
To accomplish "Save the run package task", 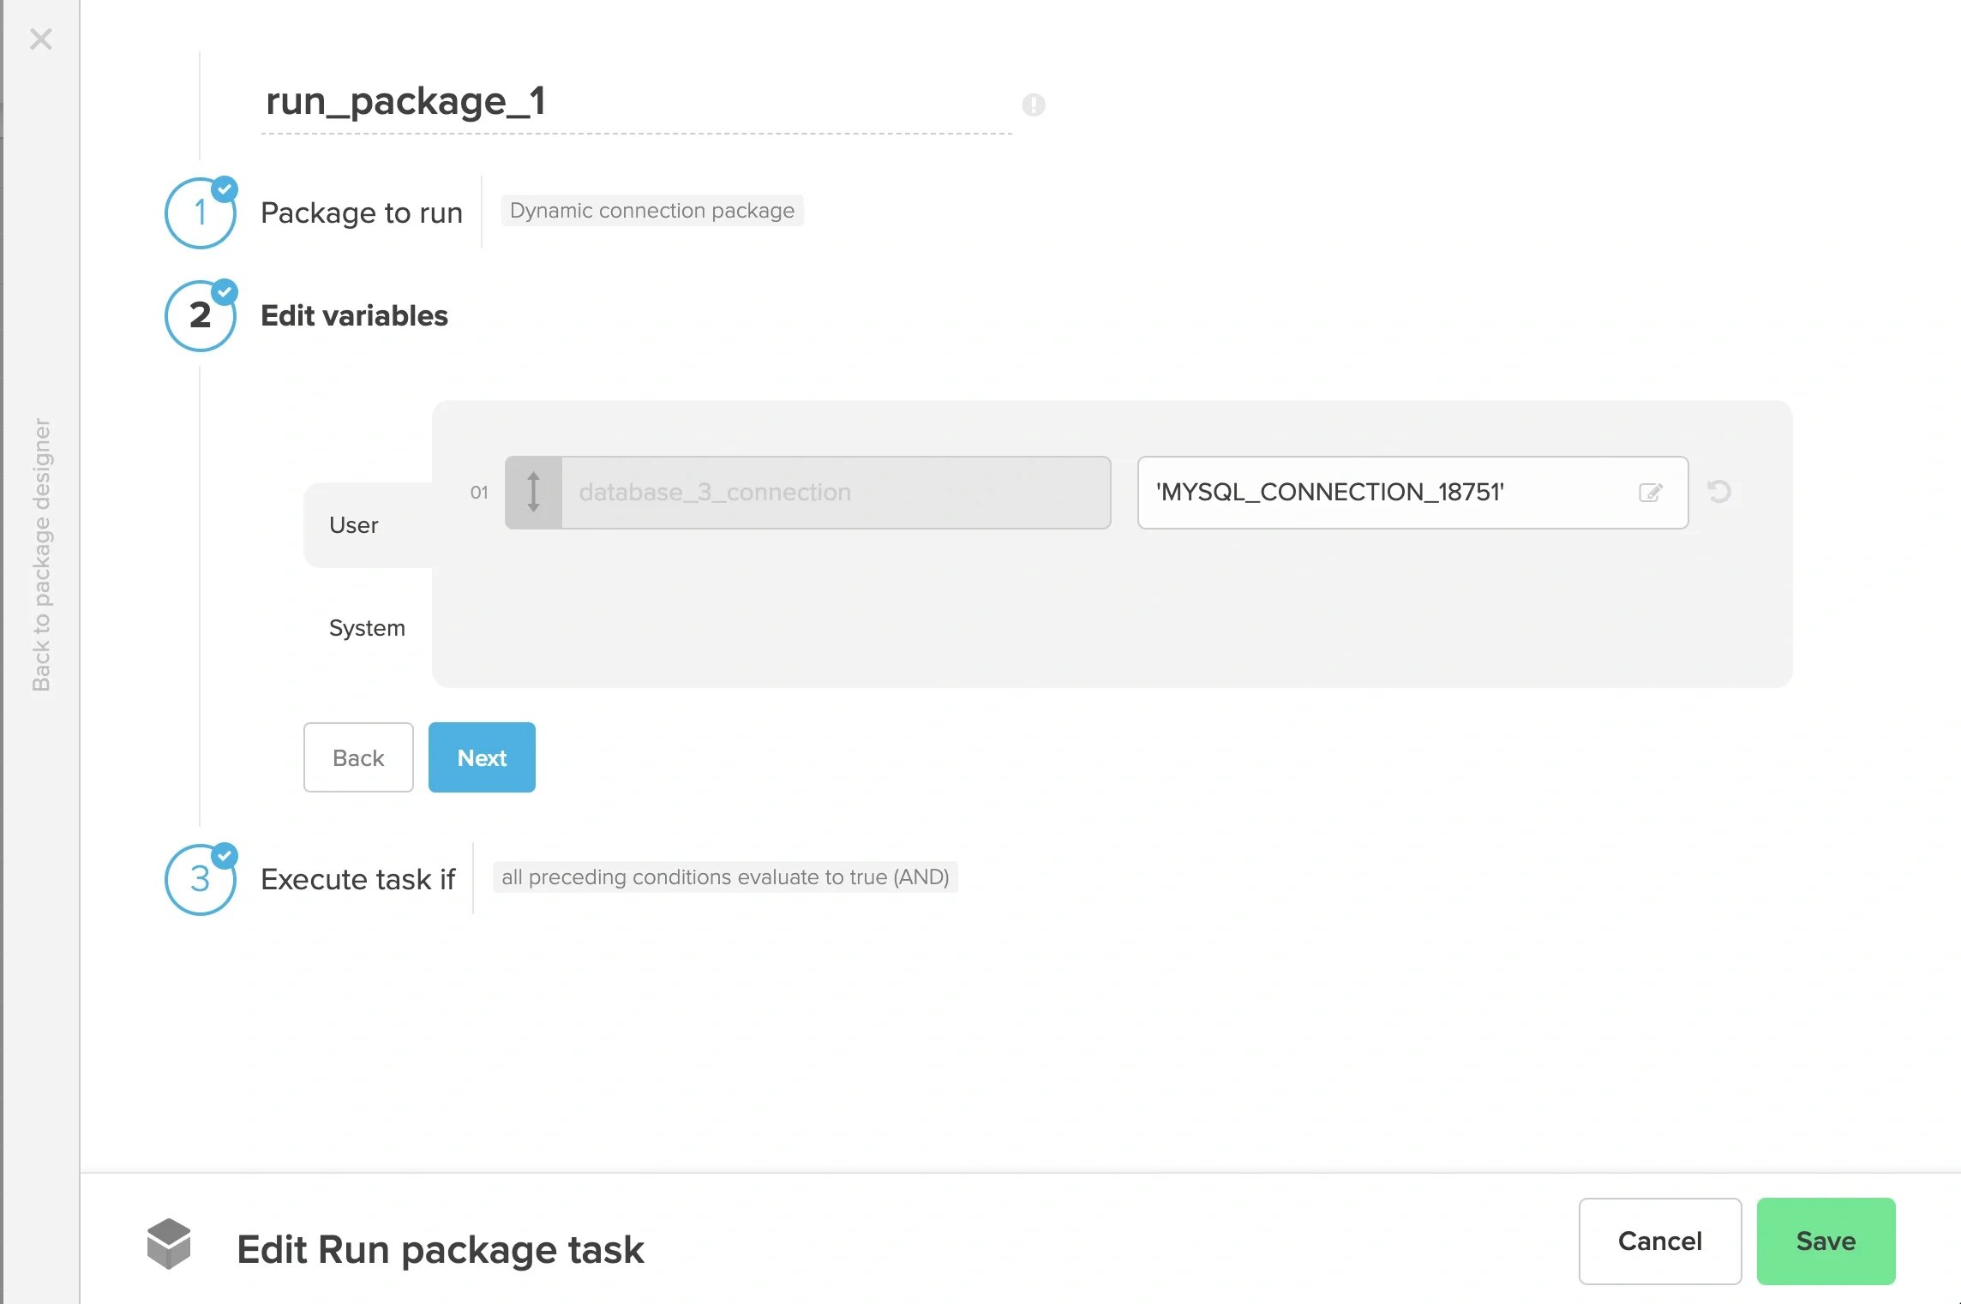I will coord(1826,1241).
